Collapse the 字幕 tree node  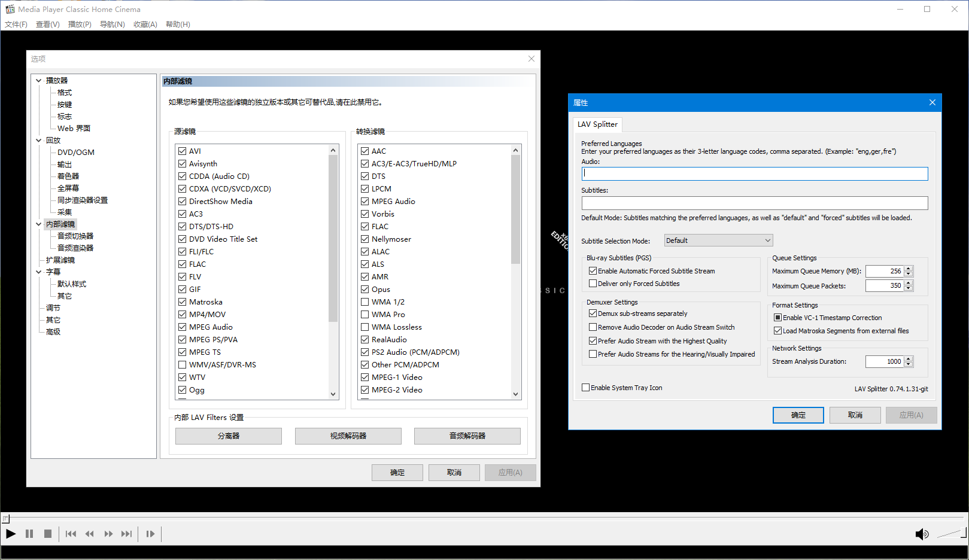[39, 272]
